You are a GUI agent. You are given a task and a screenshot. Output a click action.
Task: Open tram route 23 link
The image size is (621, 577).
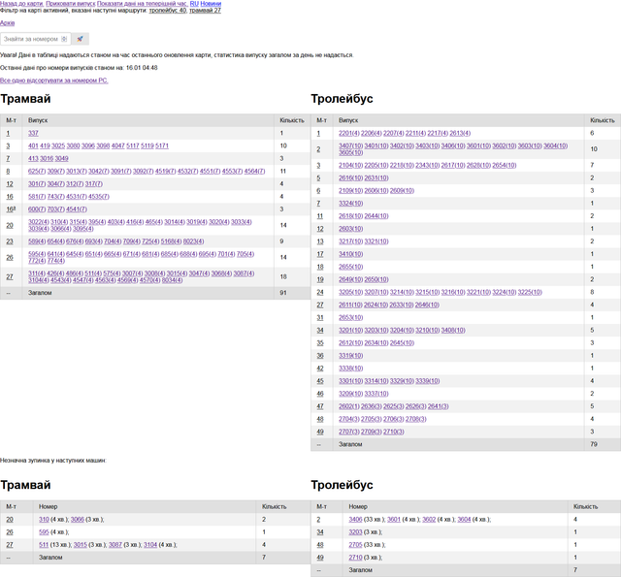[10, 241]
